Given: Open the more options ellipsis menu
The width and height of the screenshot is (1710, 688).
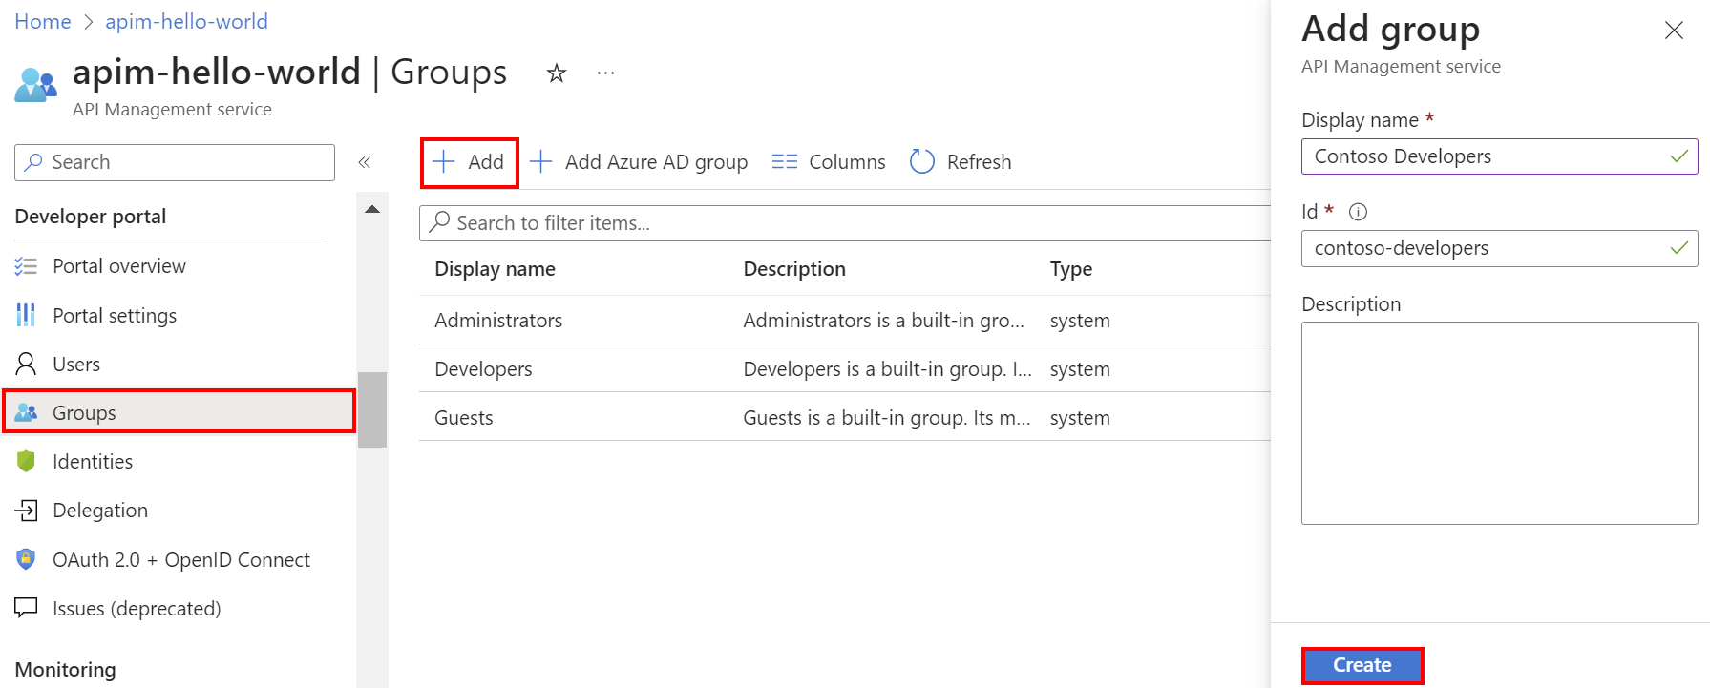Looking at the screenshot, I should [x=605, y=73].
